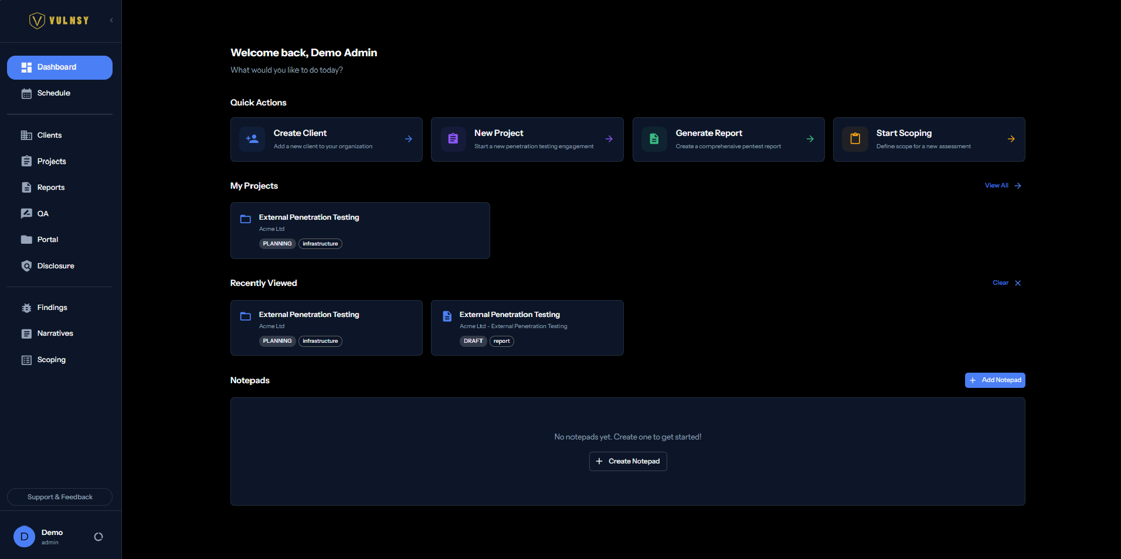
Task: Open the Scoping section in sidebar
Action: [60, 360]
